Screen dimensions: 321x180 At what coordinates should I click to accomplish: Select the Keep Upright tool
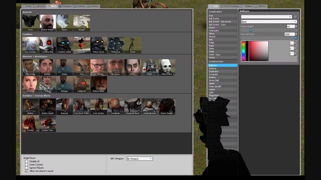click(x=223, y=86)
